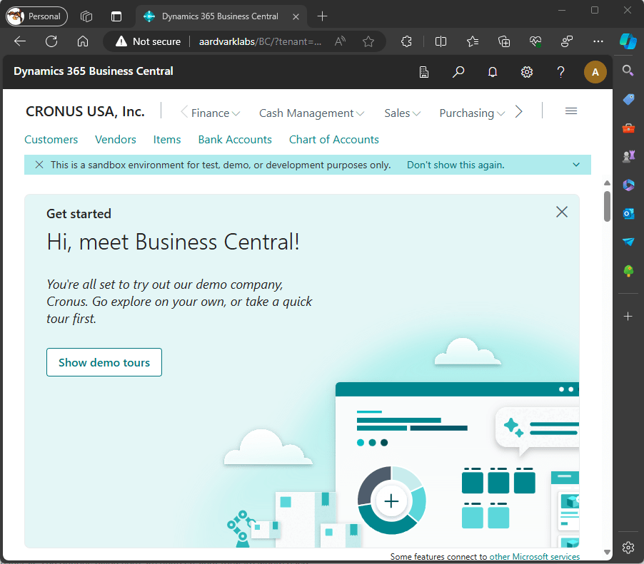This screenshot has height=564, width=644.
Task: Open Chart of Accounts link
Action: (333, 140)
